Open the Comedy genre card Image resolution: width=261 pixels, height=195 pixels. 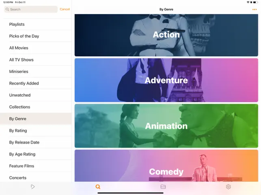point(166,165)
